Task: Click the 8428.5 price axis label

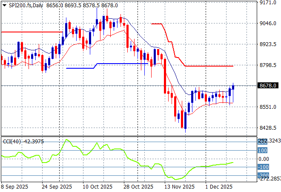Action: pos(268,128)
